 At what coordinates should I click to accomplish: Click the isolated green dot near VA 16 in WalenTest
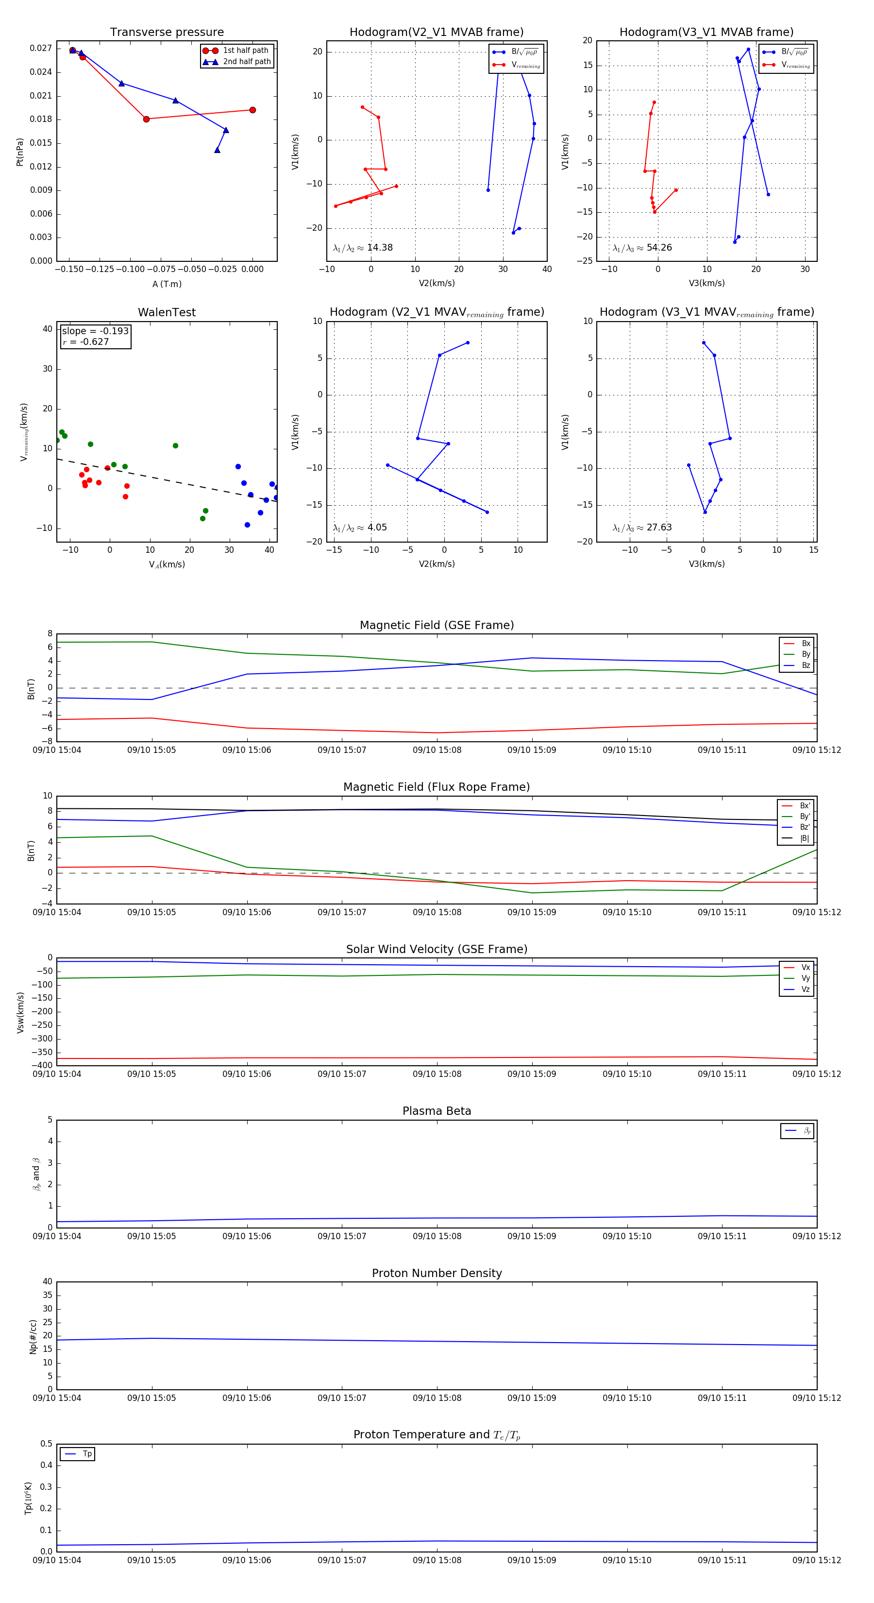pos(175,445)
